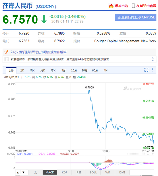Click the 10:00 time axis label
158x176 pixels.
106,151
